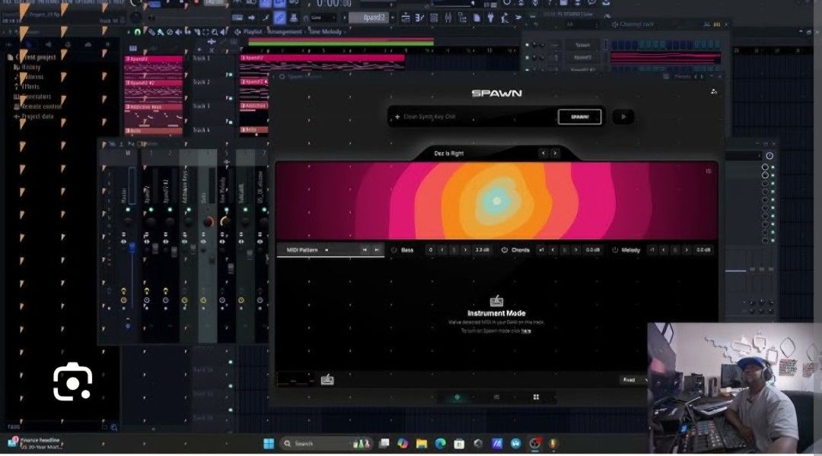Open Remote control folder in browser
Screen dimensions: 822x456
point(40,106)
